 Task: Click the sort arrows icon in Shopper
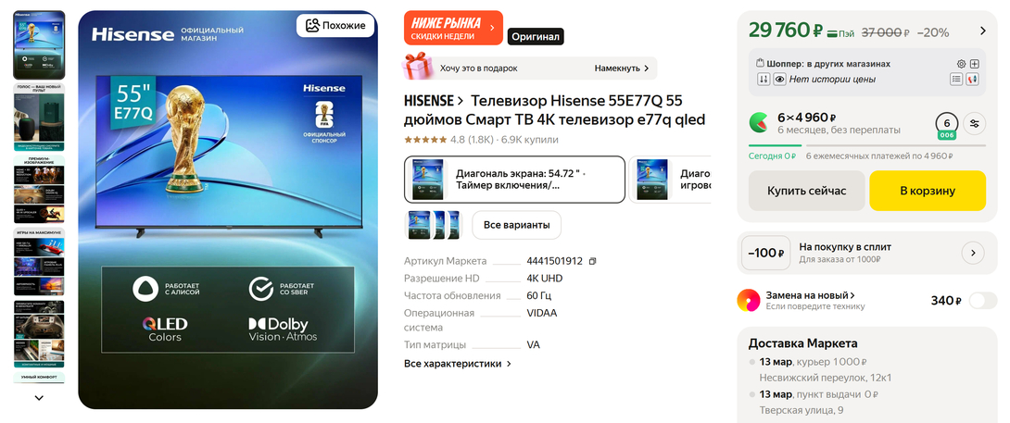[764, 80]
